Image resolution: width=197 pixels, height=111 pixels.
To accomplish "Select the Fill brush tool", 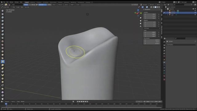I will (x=2, y=48).
